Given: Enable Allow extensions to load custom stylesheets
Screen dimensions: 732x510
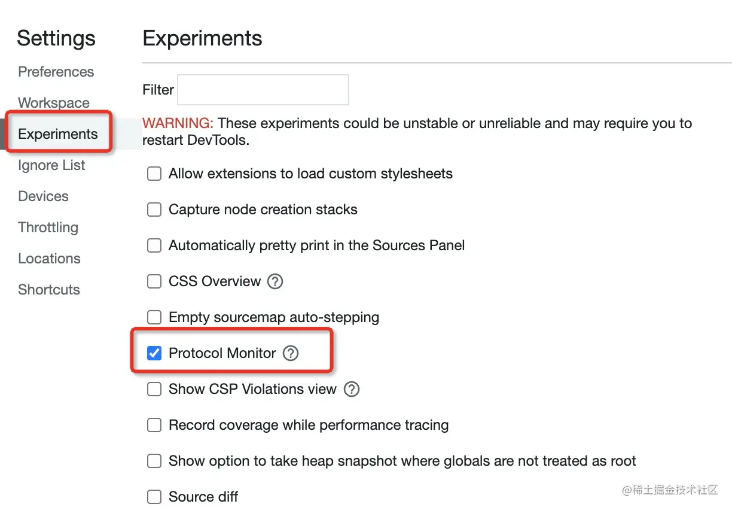Looking at the screenshot, I should coord(154,174).
